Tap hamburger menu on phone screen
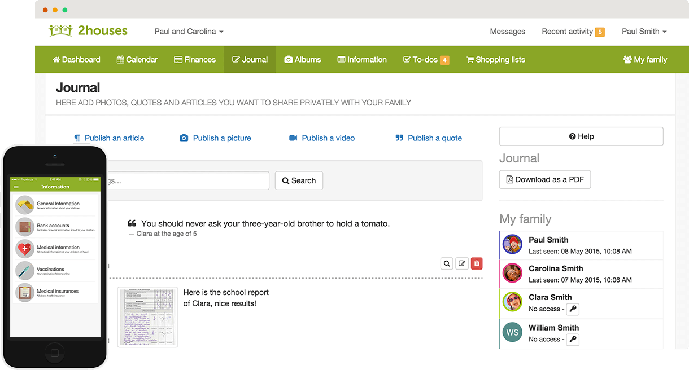Viewport: 689px width, 370px height. (x=16, y=187)
